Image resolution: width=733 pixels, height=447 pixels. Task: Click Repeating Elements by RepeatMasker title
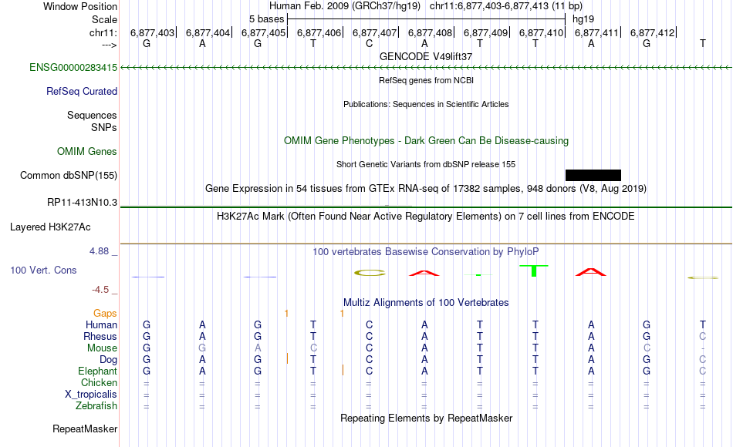click(426, 418)
